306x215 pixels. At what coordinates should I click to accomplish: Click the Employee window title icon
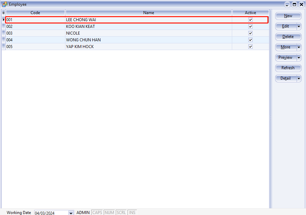pyautogui.click(x=5, y=4)
